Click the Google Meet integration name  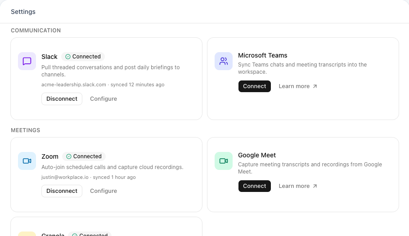pos(257,155)
